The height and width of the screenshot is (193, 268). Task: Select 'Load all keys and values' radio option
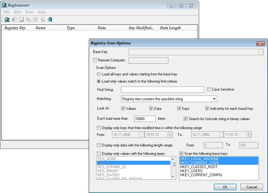[99, 74]
